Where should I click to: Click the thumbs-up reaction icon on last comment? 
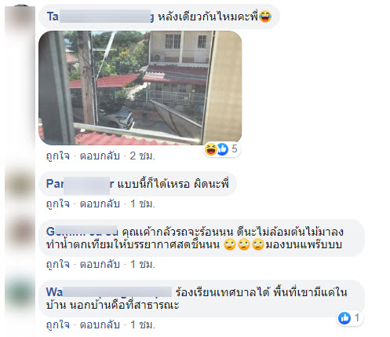(344, 318)
